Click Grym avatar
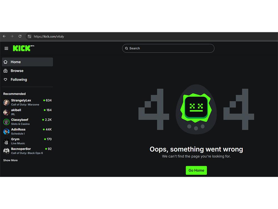The height and width of the screenshot is (209, 278). [x=6, y=141]
